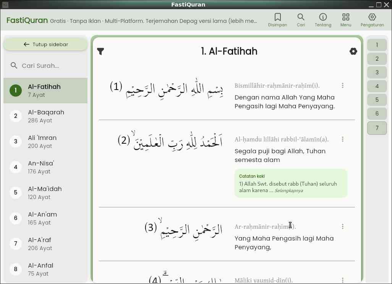The height and width of the screenshot is (284, 392).
Task: Click the filter funnel in Al-Fatihah header
Action: click(100, 51)
